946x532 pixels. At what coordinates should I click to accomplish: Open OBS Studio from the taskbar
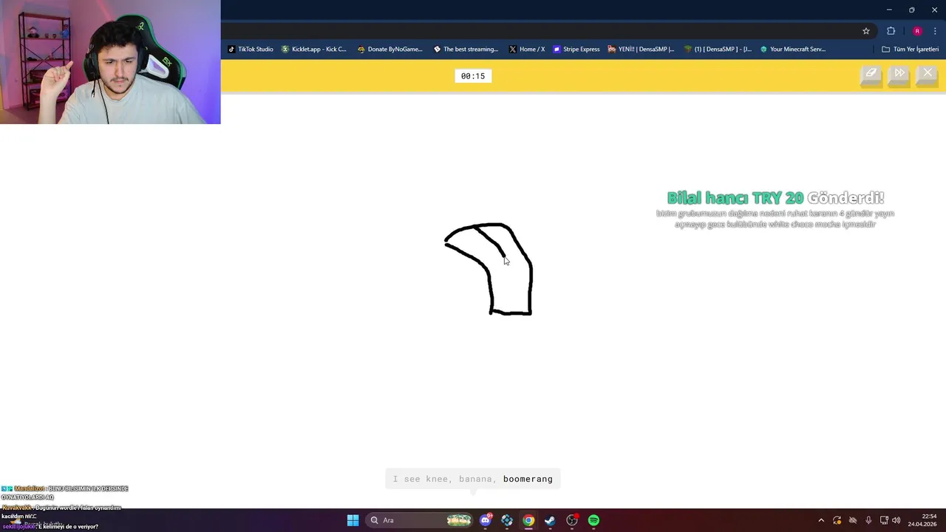572,520
